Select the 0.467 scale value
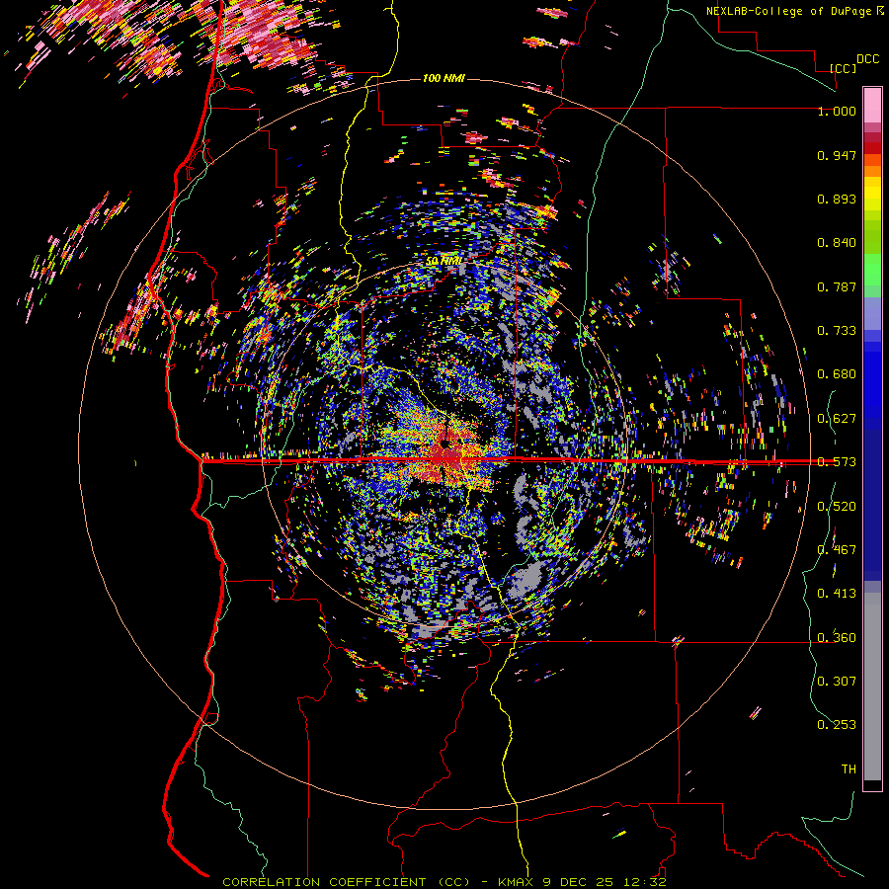 pos(837,550)
